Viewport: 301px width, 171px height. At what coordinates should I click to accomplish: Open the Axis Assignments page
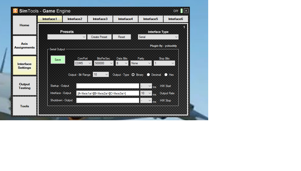click(25, 45)
